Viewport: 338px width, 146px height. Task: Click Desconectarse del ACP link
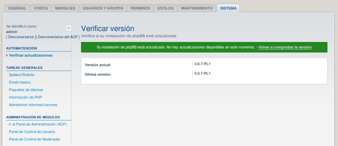(x=58, y=37)
